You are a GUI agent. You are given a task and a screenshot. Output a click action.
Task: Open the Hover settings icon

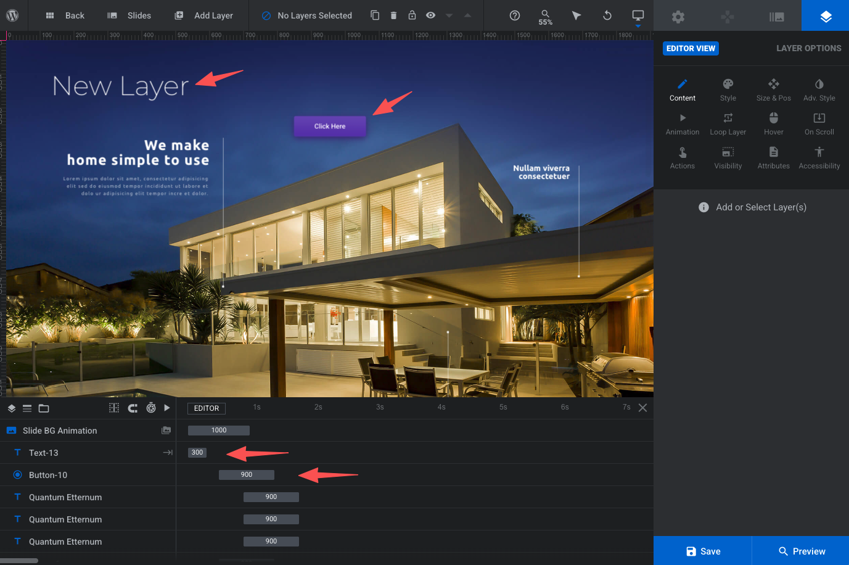[773, 123]
